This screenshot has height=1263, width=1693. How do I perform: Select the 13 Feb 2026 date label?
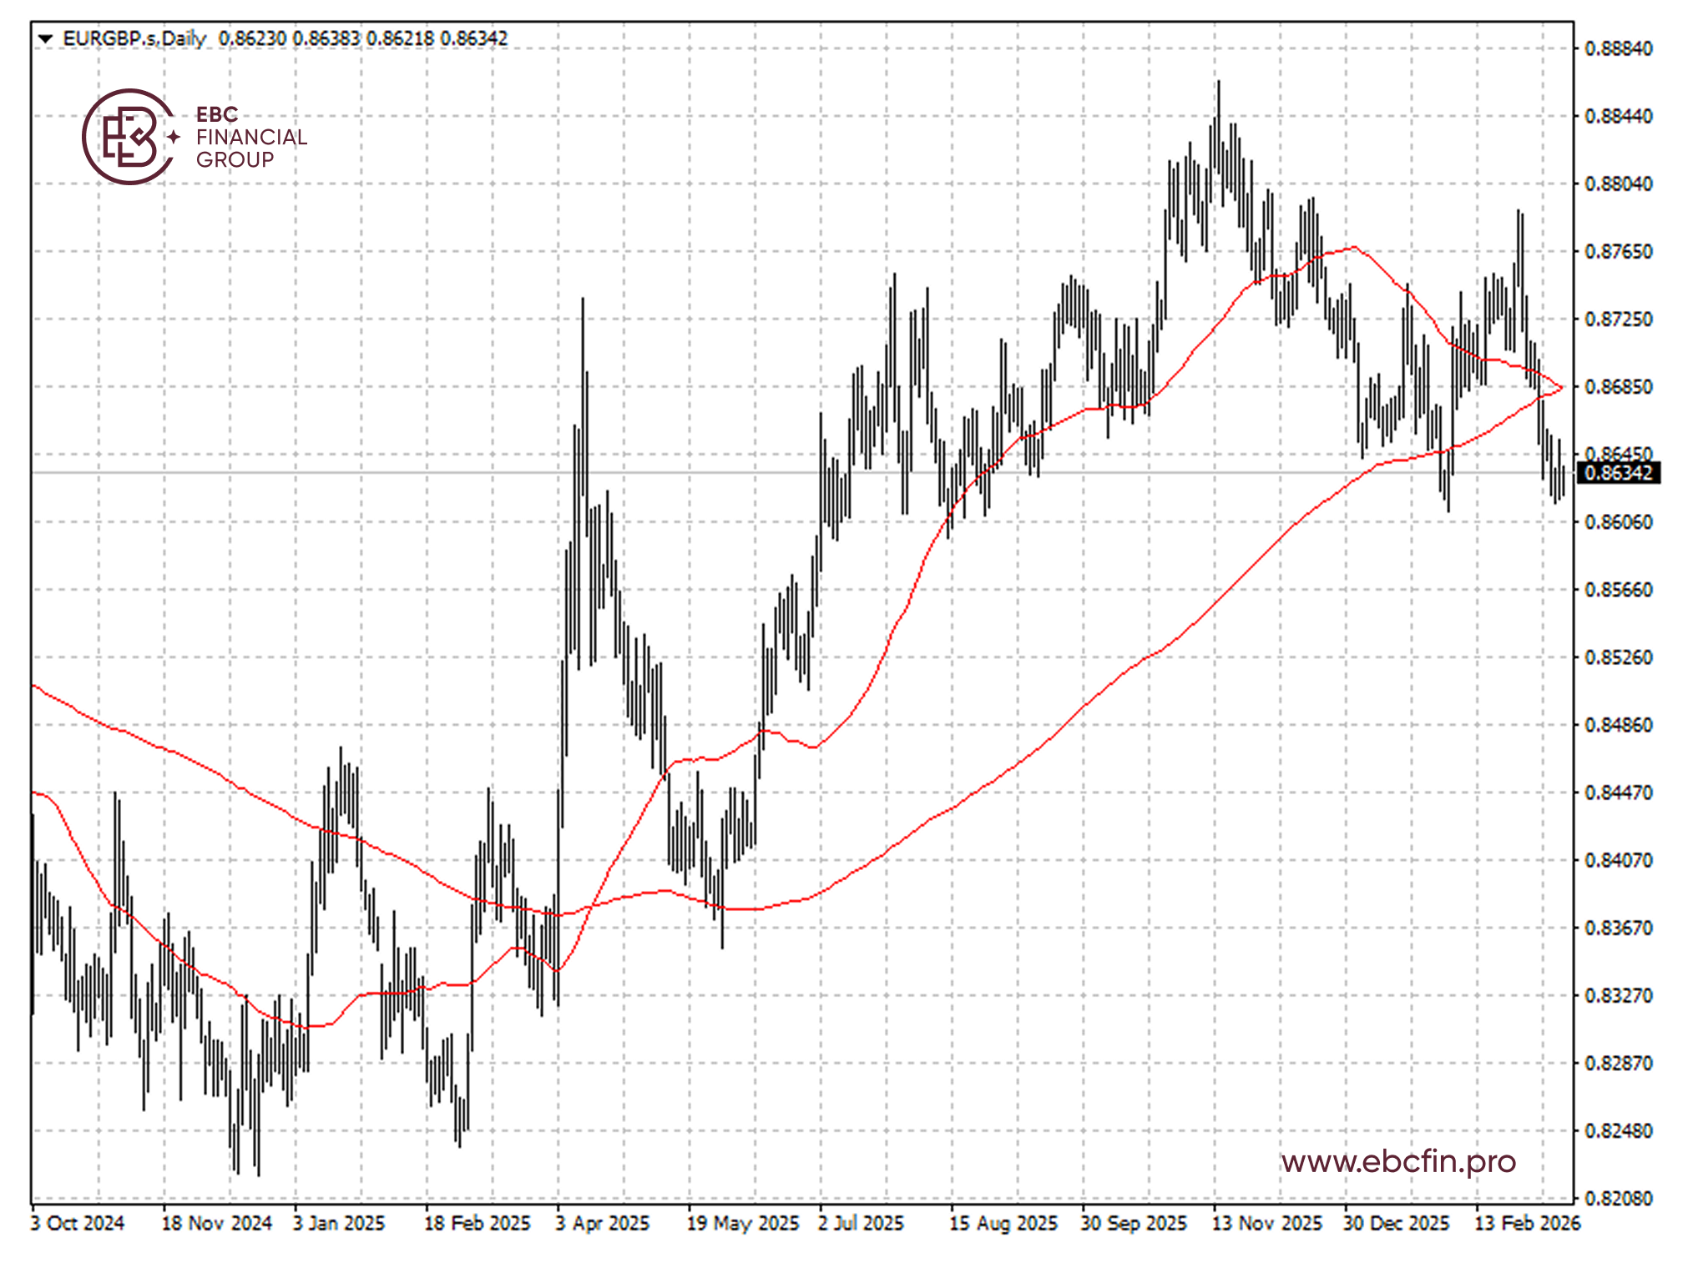[1527, 1223]
